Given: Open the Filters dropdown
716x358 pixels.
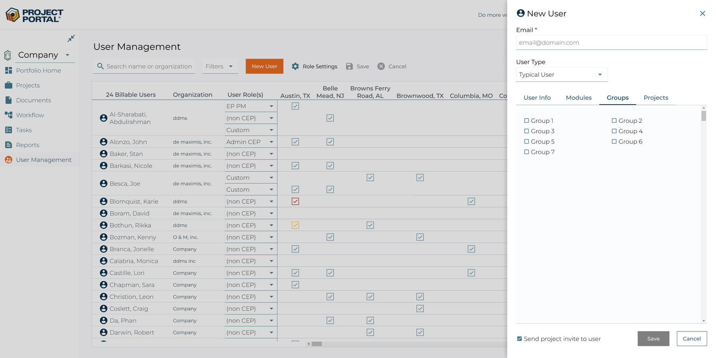Looking at the screenshot, I should (x=220, y=66).
